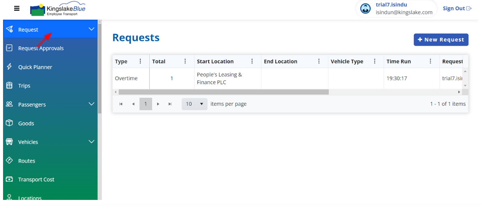This screenshot has height=206, width=481.
Task: Select page 1 in the pager
Action: (146, 104)
